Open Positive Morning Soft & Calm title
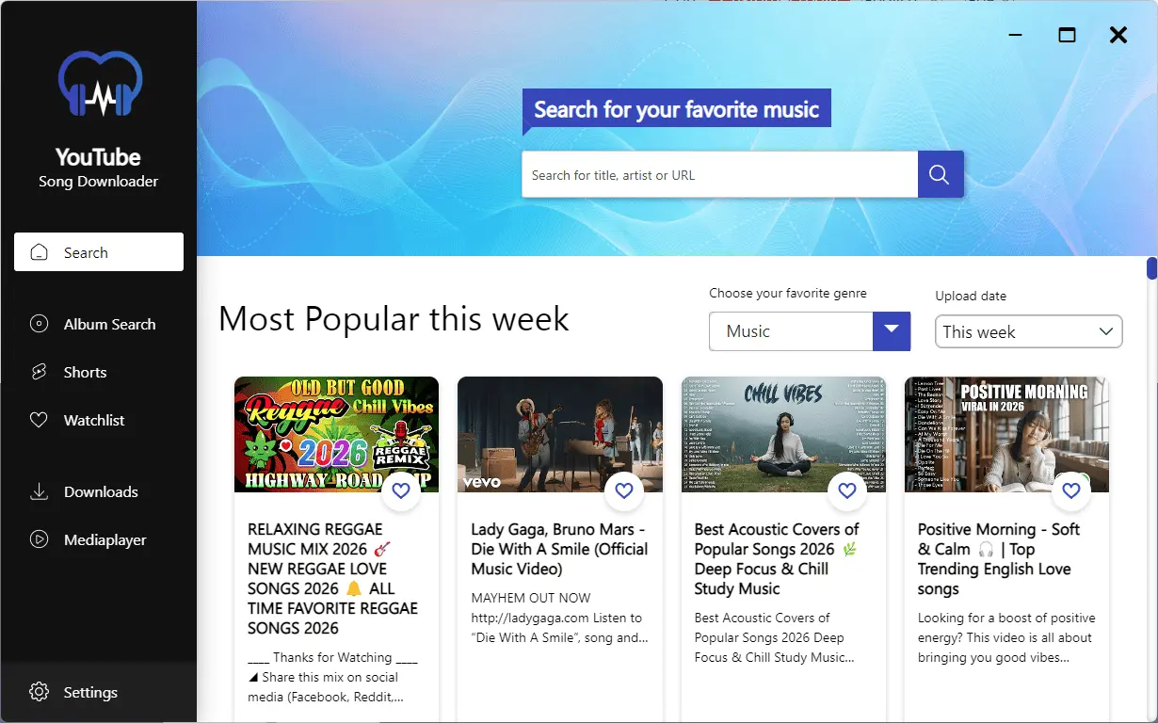Viewport: 1158px width, 723px height. [x=999, y=559]
